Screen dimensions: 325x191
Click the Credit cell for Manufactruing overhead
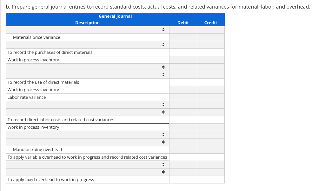tap(210, 150)
